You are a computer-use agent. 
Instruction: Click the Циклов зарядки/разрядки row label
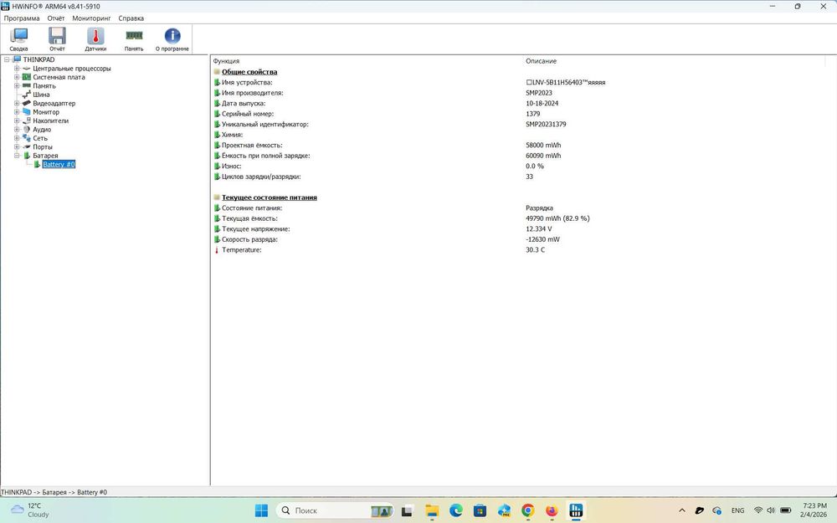(261, 177)
